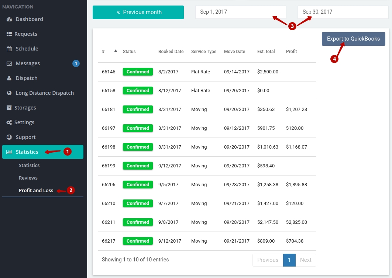Click request number 66181
The image size is (392, 278).
click(109, 110)
